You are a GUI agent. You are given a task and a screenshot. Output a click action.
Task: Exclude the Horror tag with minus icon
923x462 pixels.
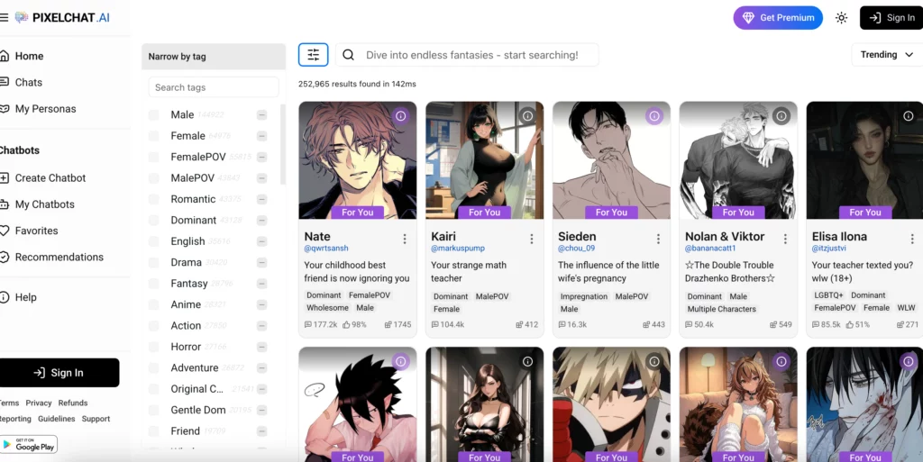coord(262,347)
